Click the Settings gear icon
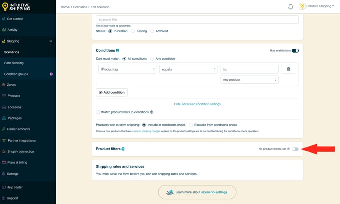 click(3, 174)
